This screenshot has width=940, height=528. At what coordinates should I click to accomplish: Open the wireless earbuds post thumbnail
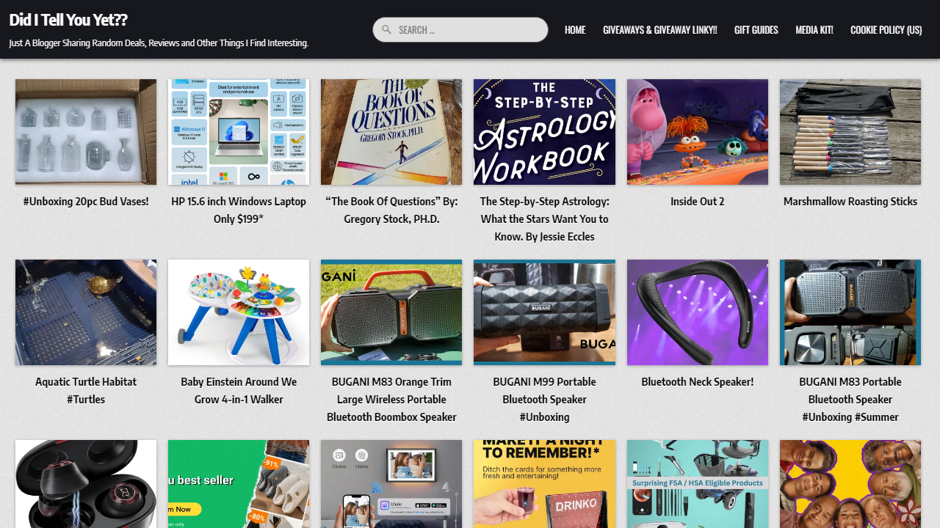click(x=86, y=484)
